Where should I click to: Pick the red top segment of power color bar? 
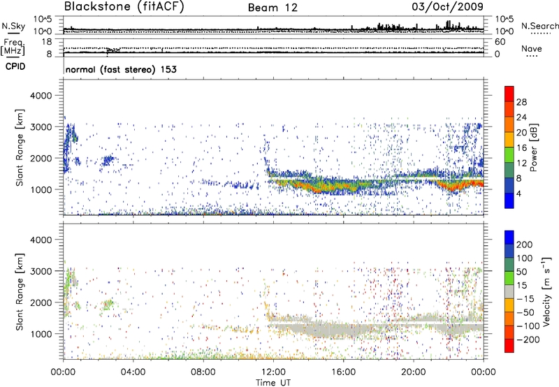[x=509, y=94]
